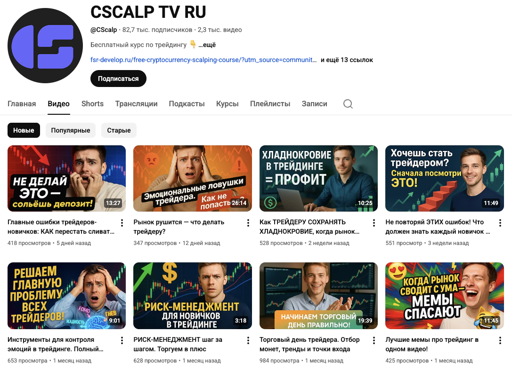
Task: Sort videos by Старые chip
Action: coord(119,130)
